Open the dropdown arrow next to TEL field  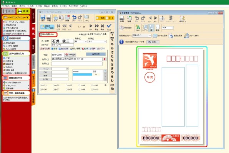[67, 69]
